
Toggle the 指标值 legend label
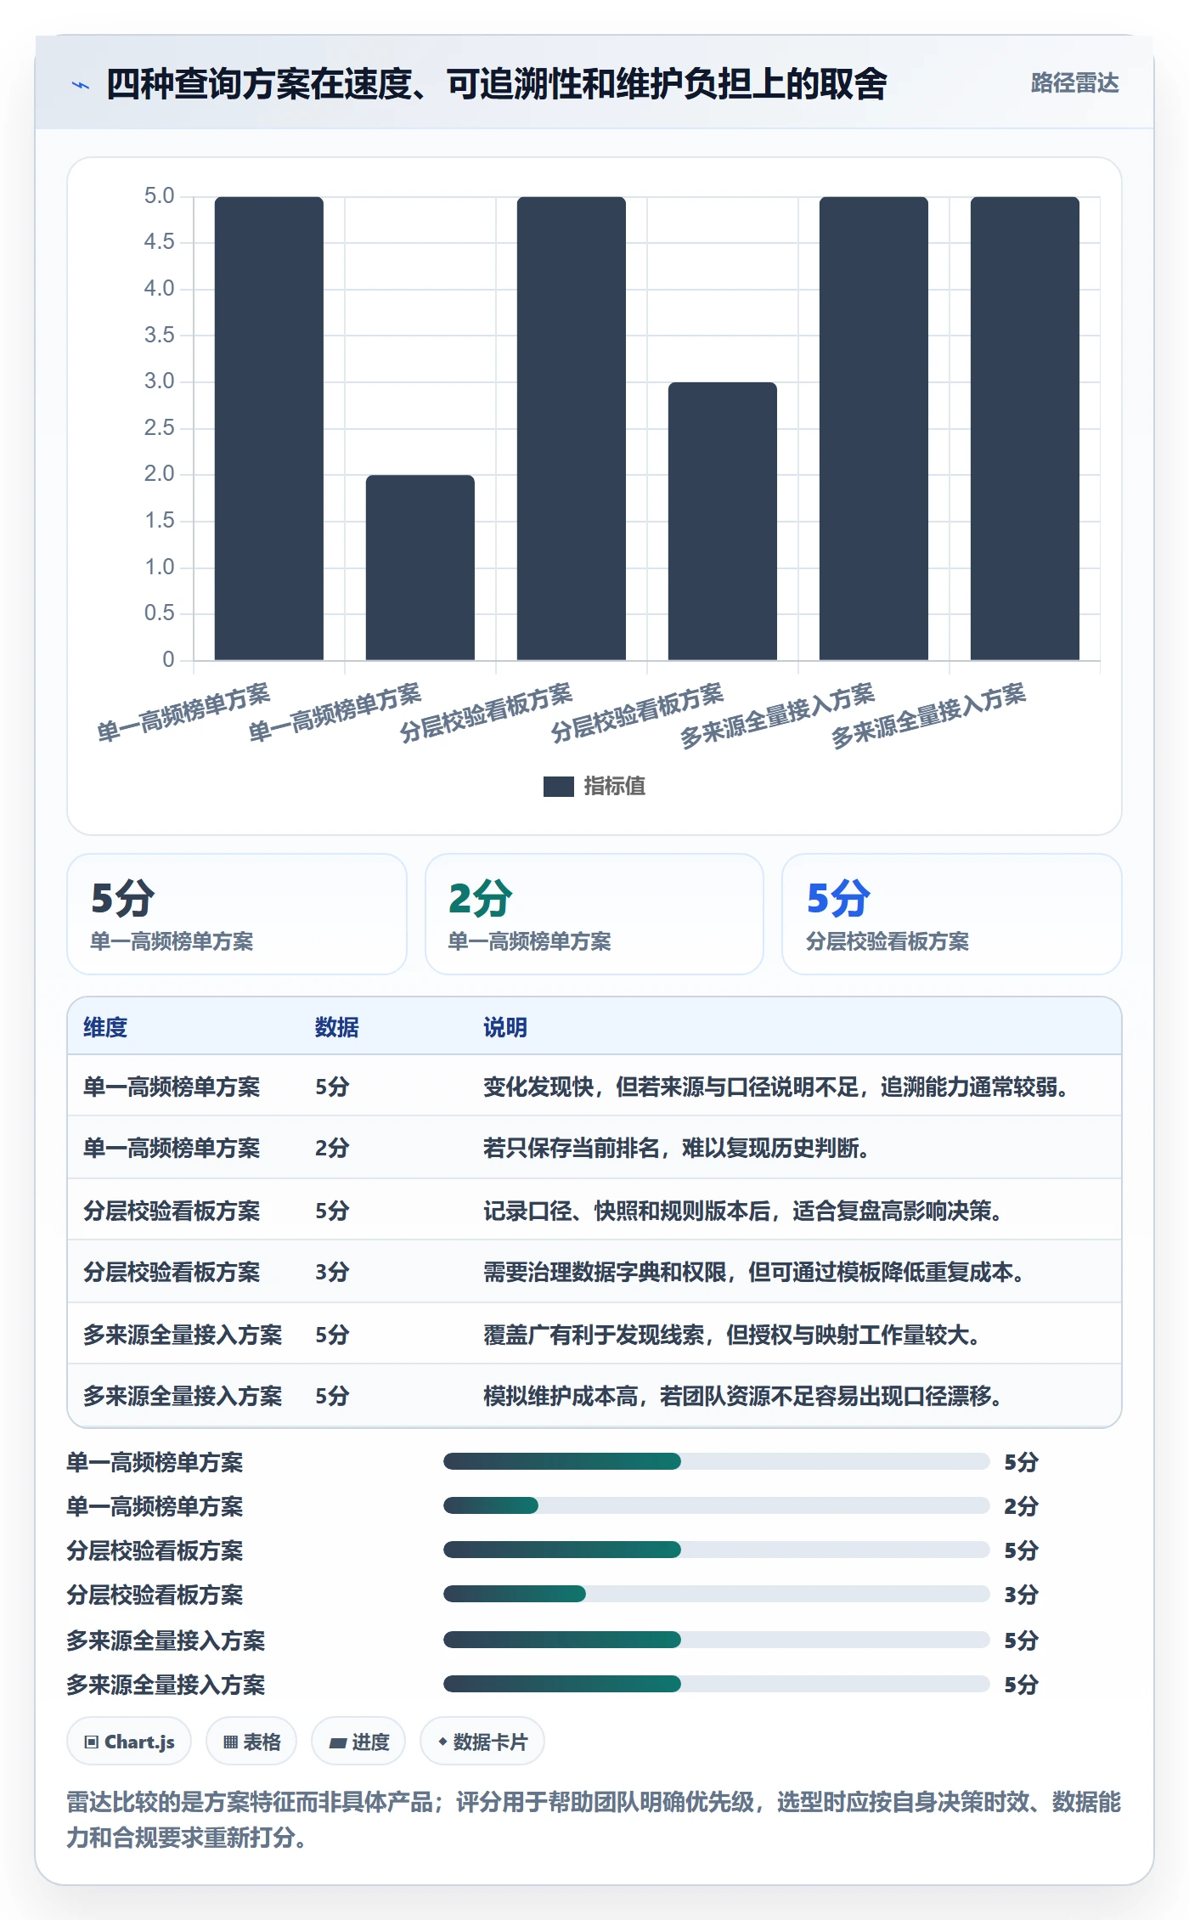click(x=615, y=787)
